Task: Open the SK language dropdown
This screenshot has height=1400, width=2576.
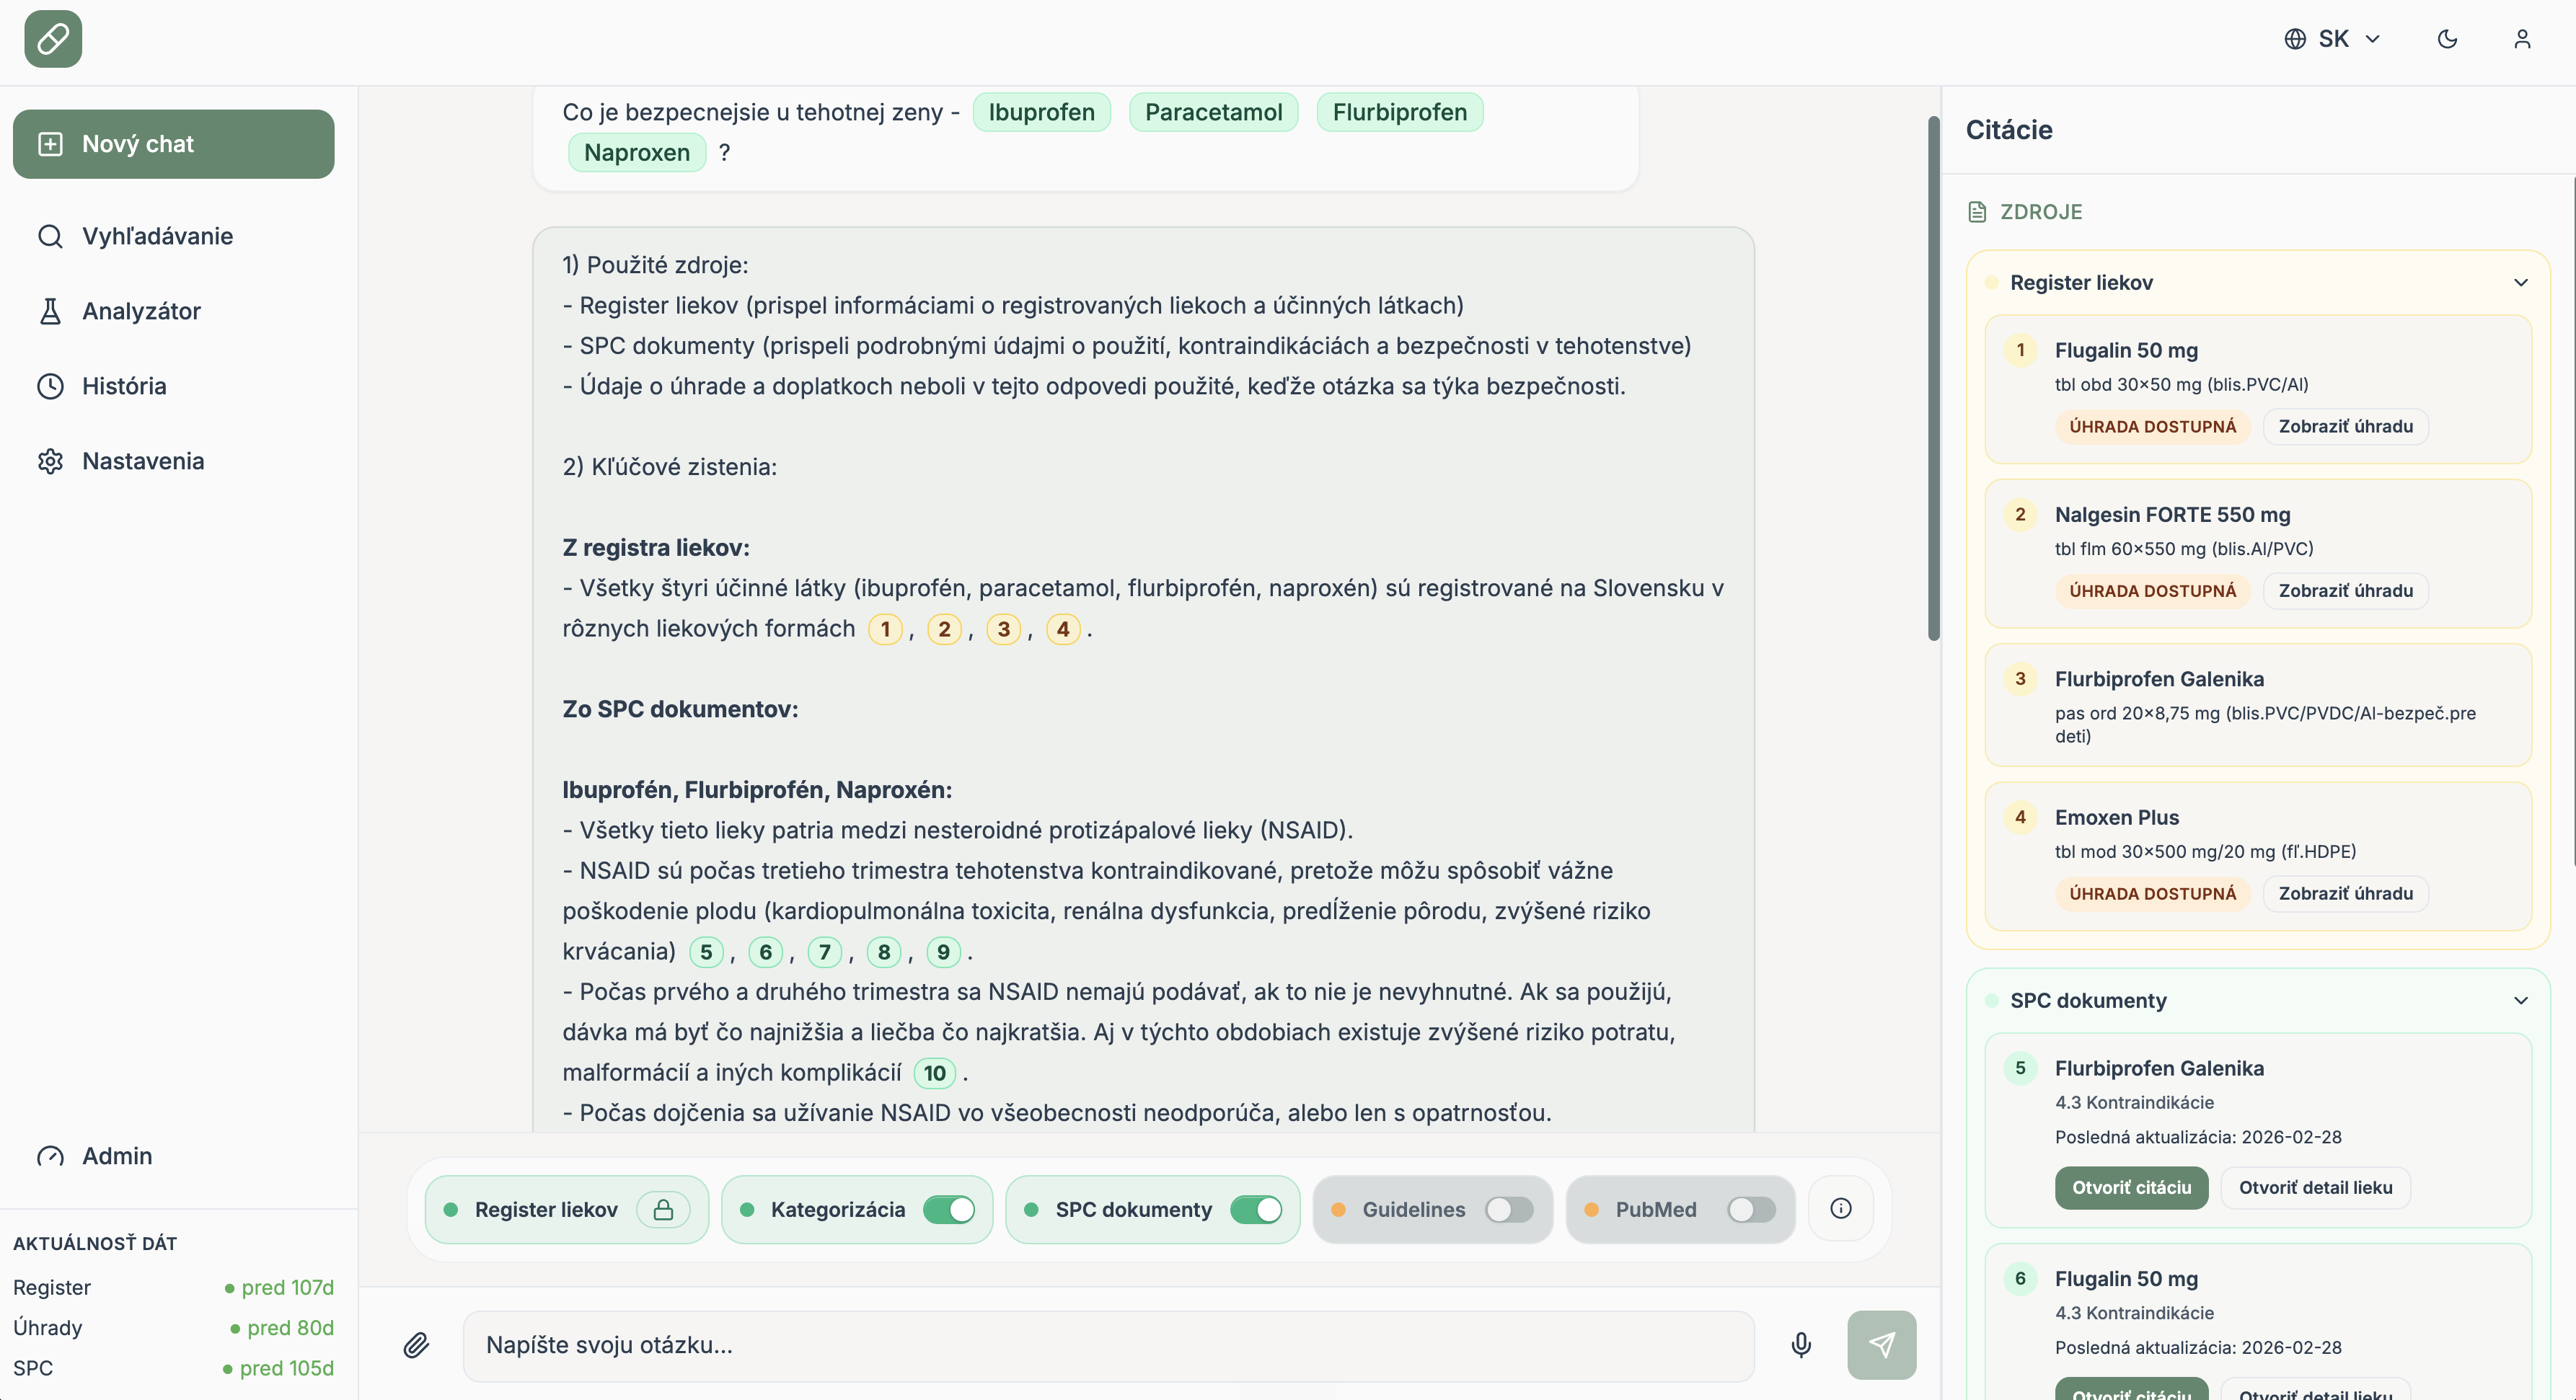Action: [2332, 39]
